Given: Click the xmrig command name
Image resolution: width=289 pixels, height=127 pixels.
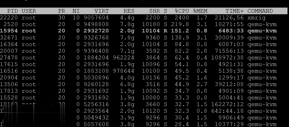Looking at the screenshot, I should coord(257,18).
